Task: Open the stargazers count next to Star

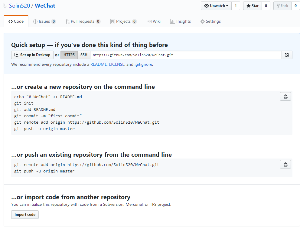Action: (266, 6)
